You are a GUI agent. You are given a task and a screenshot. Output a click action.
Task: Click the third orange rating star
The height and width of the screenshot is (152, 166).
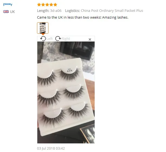[x=47, y=5]
